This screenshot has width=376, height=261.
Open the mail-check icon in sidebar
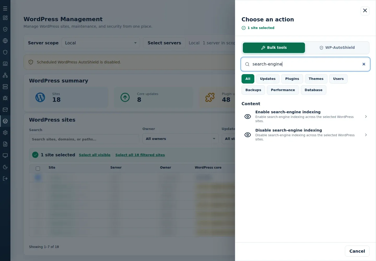click(5, 110)
